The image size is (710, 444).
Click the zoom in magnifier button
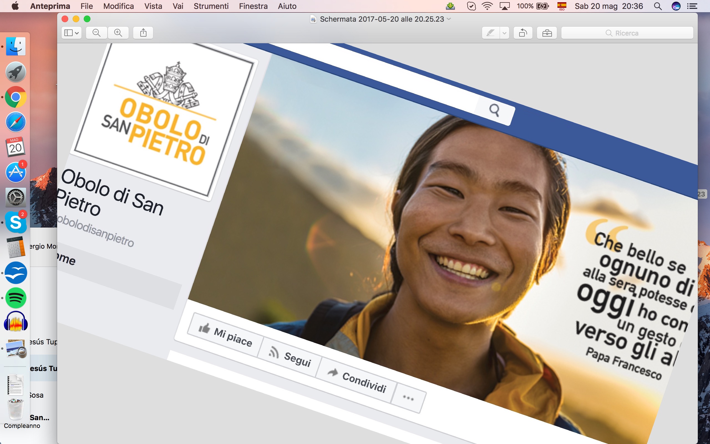coord(118,32)
